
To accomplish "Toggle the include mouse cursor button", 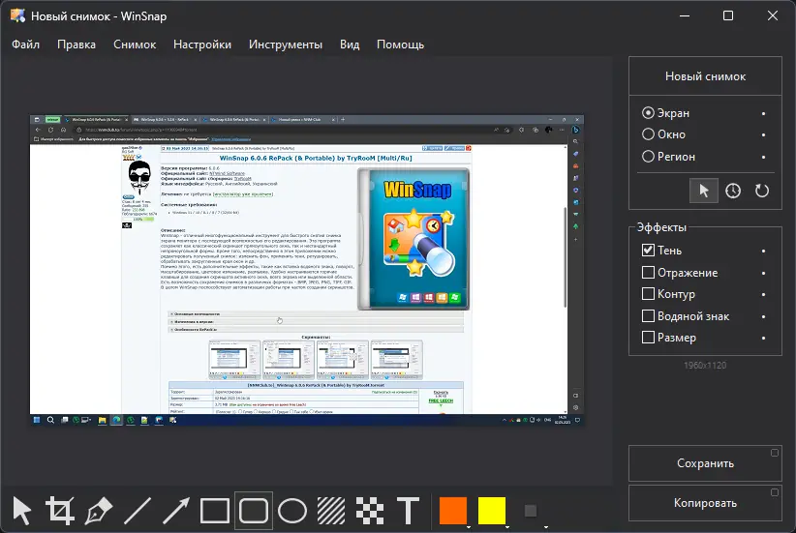I will click(x=704, y=191).
